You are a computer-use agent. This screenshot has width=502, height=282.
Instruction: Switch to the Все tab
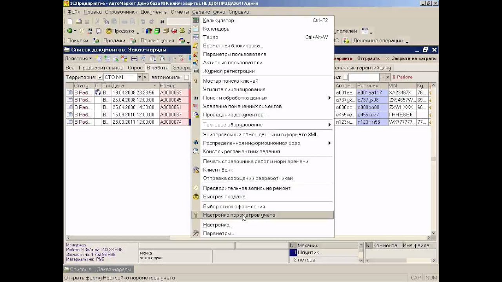(x=70, y=68)
